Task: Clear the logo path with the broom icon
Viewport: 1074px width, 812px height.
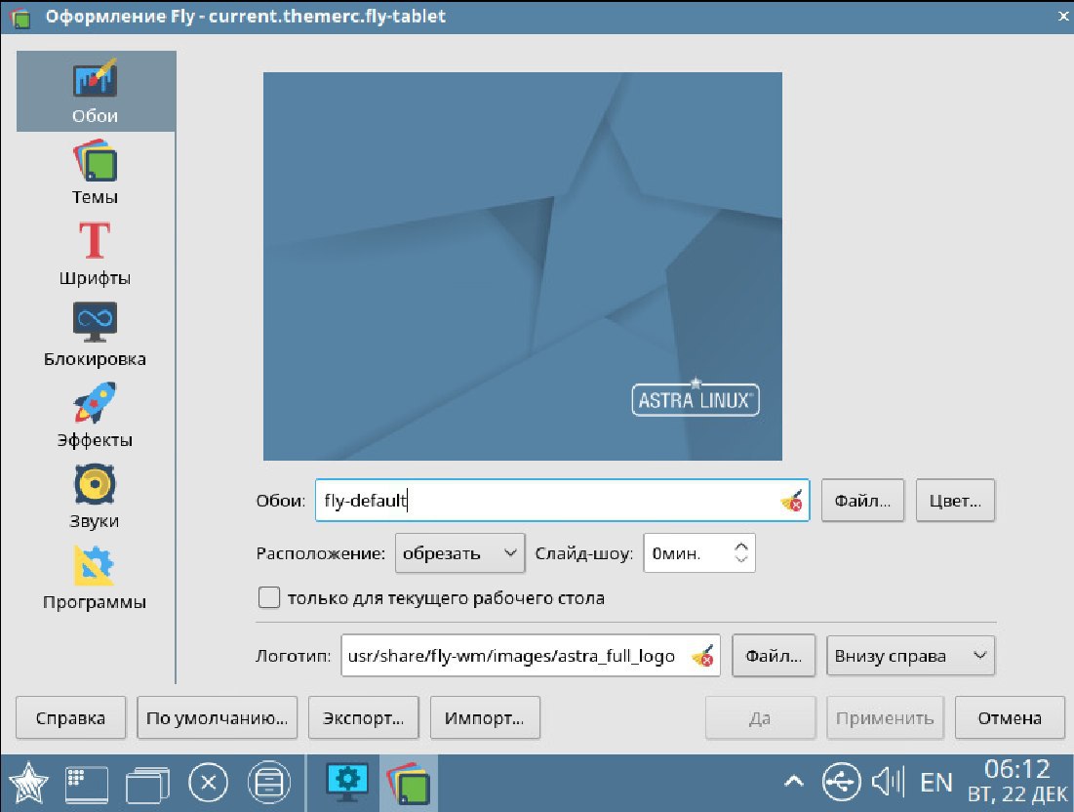Action: pyautogui.click(x=702, y=656)
